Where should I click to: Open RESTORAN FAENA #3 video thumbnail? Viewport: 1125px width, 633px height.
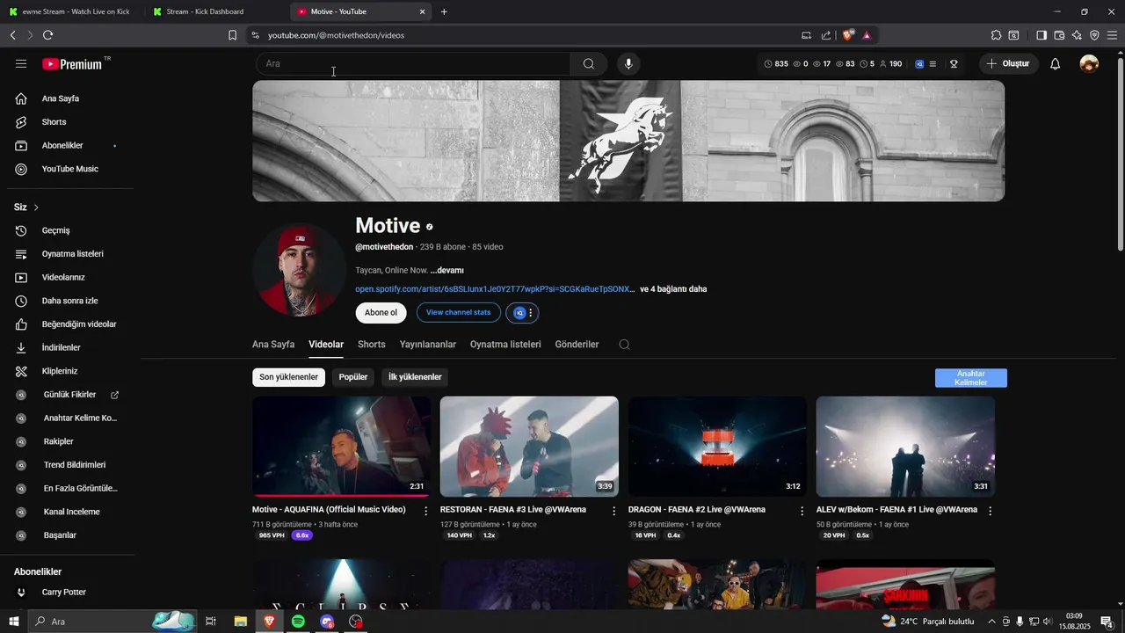pos(529,447)
